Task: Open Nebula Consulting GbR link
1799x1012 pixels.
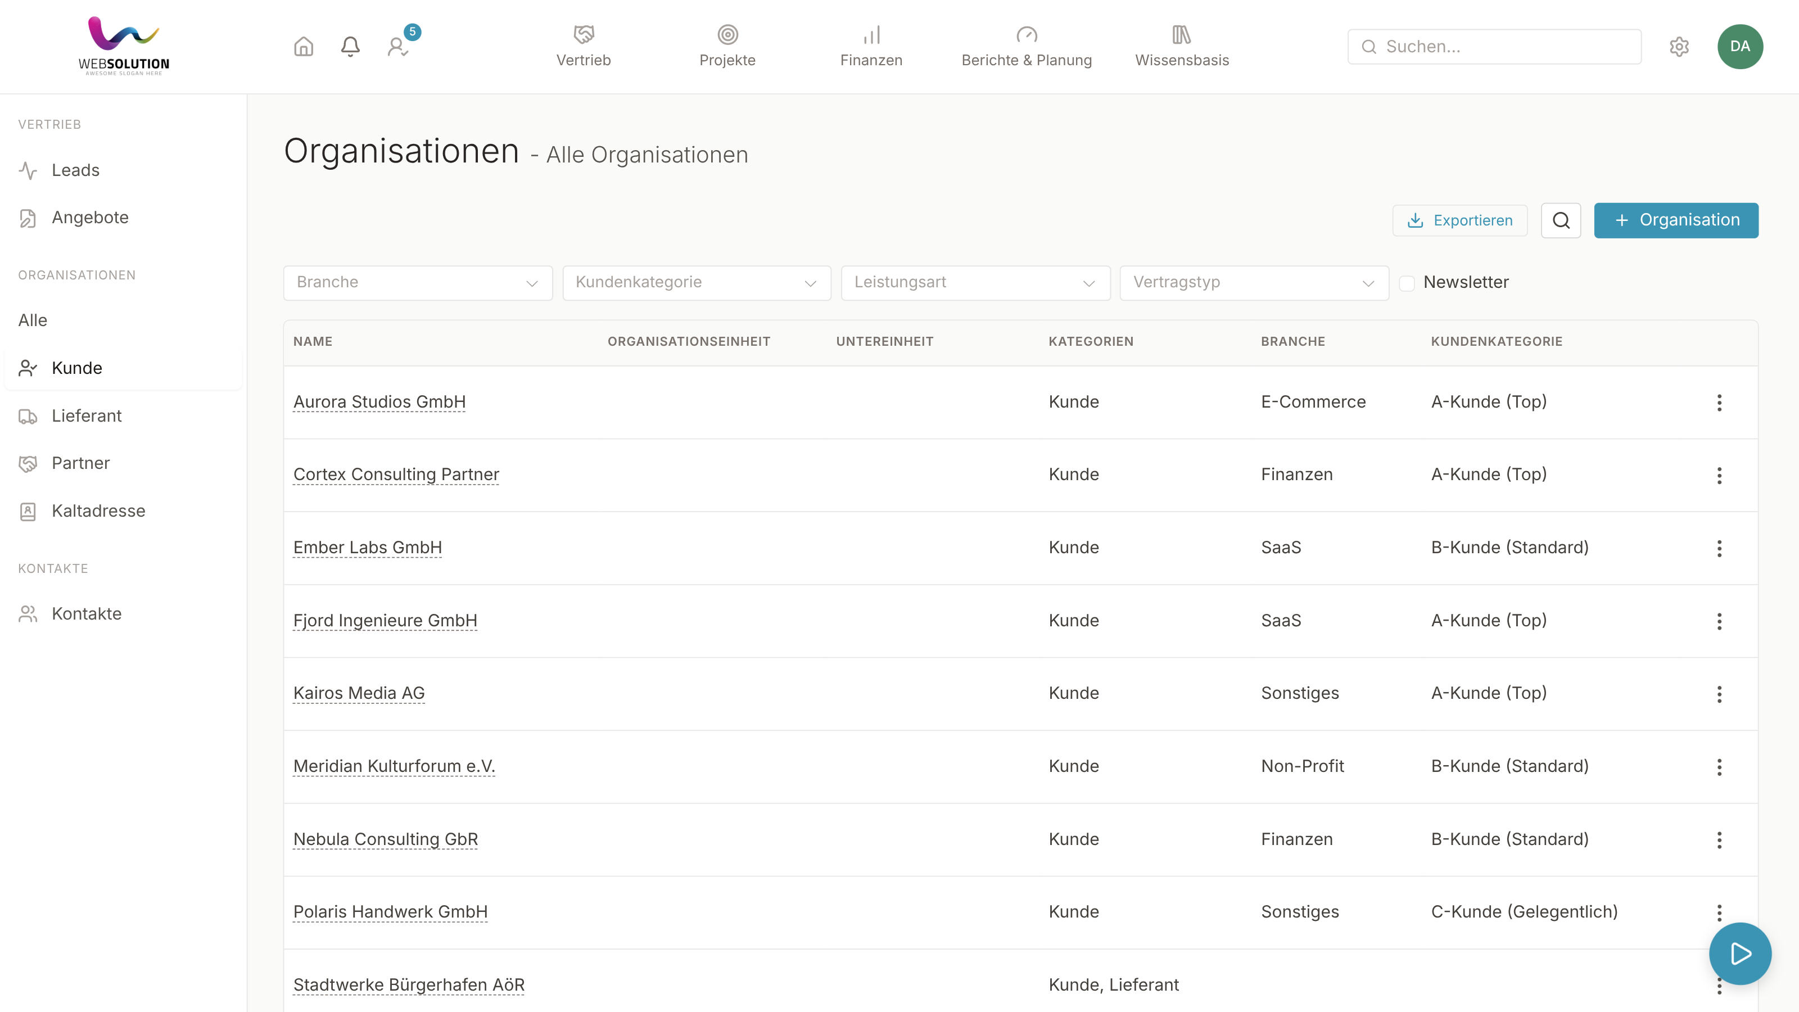Action: coord(386,839)
